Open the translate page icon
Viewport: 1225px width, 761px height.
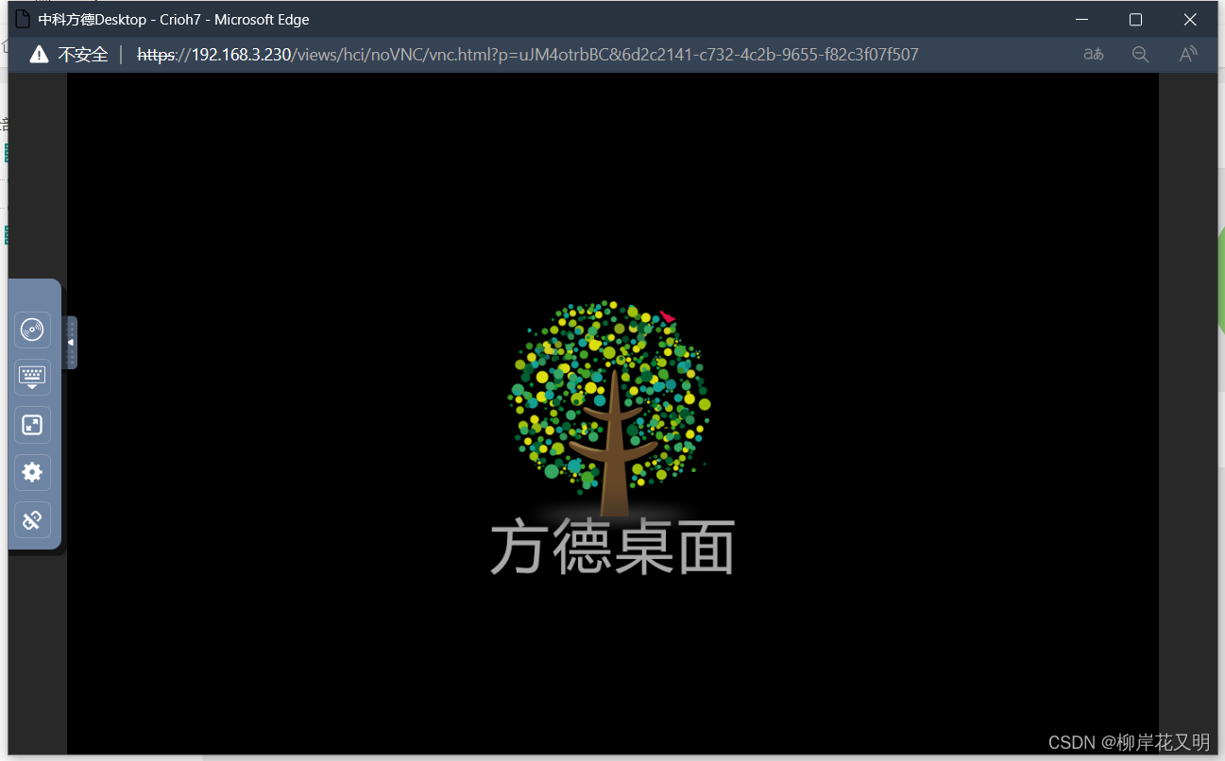coord(1094,55)
